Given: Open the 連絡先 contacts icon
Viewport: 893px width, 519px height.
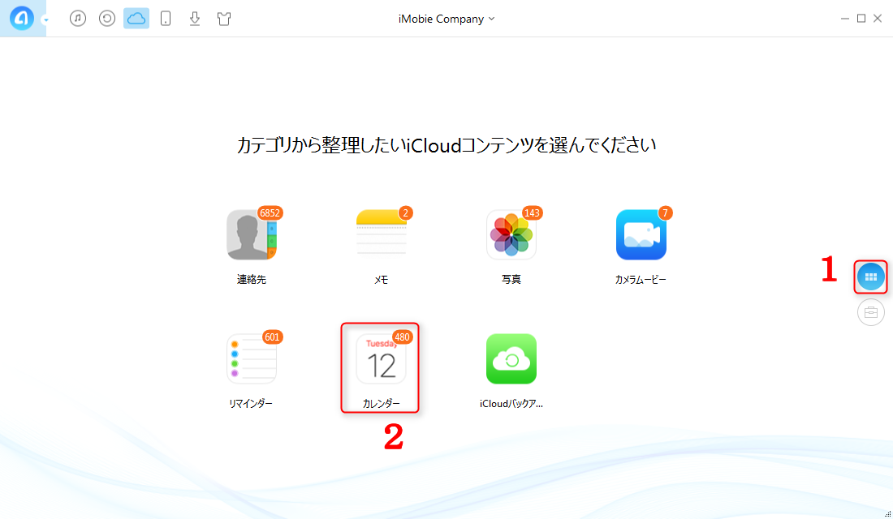Looking at the screenshot, I should (x=251, y=234).
